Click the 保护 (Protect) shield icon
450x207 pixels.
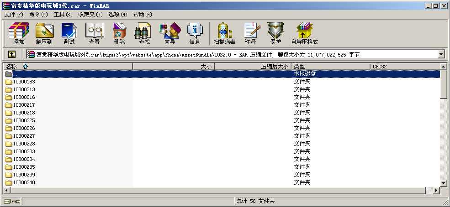pos(275,33)
